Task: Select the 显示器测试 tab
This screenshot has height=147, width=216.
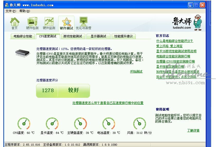Action: pyautogui.click(x=98, y=36)
